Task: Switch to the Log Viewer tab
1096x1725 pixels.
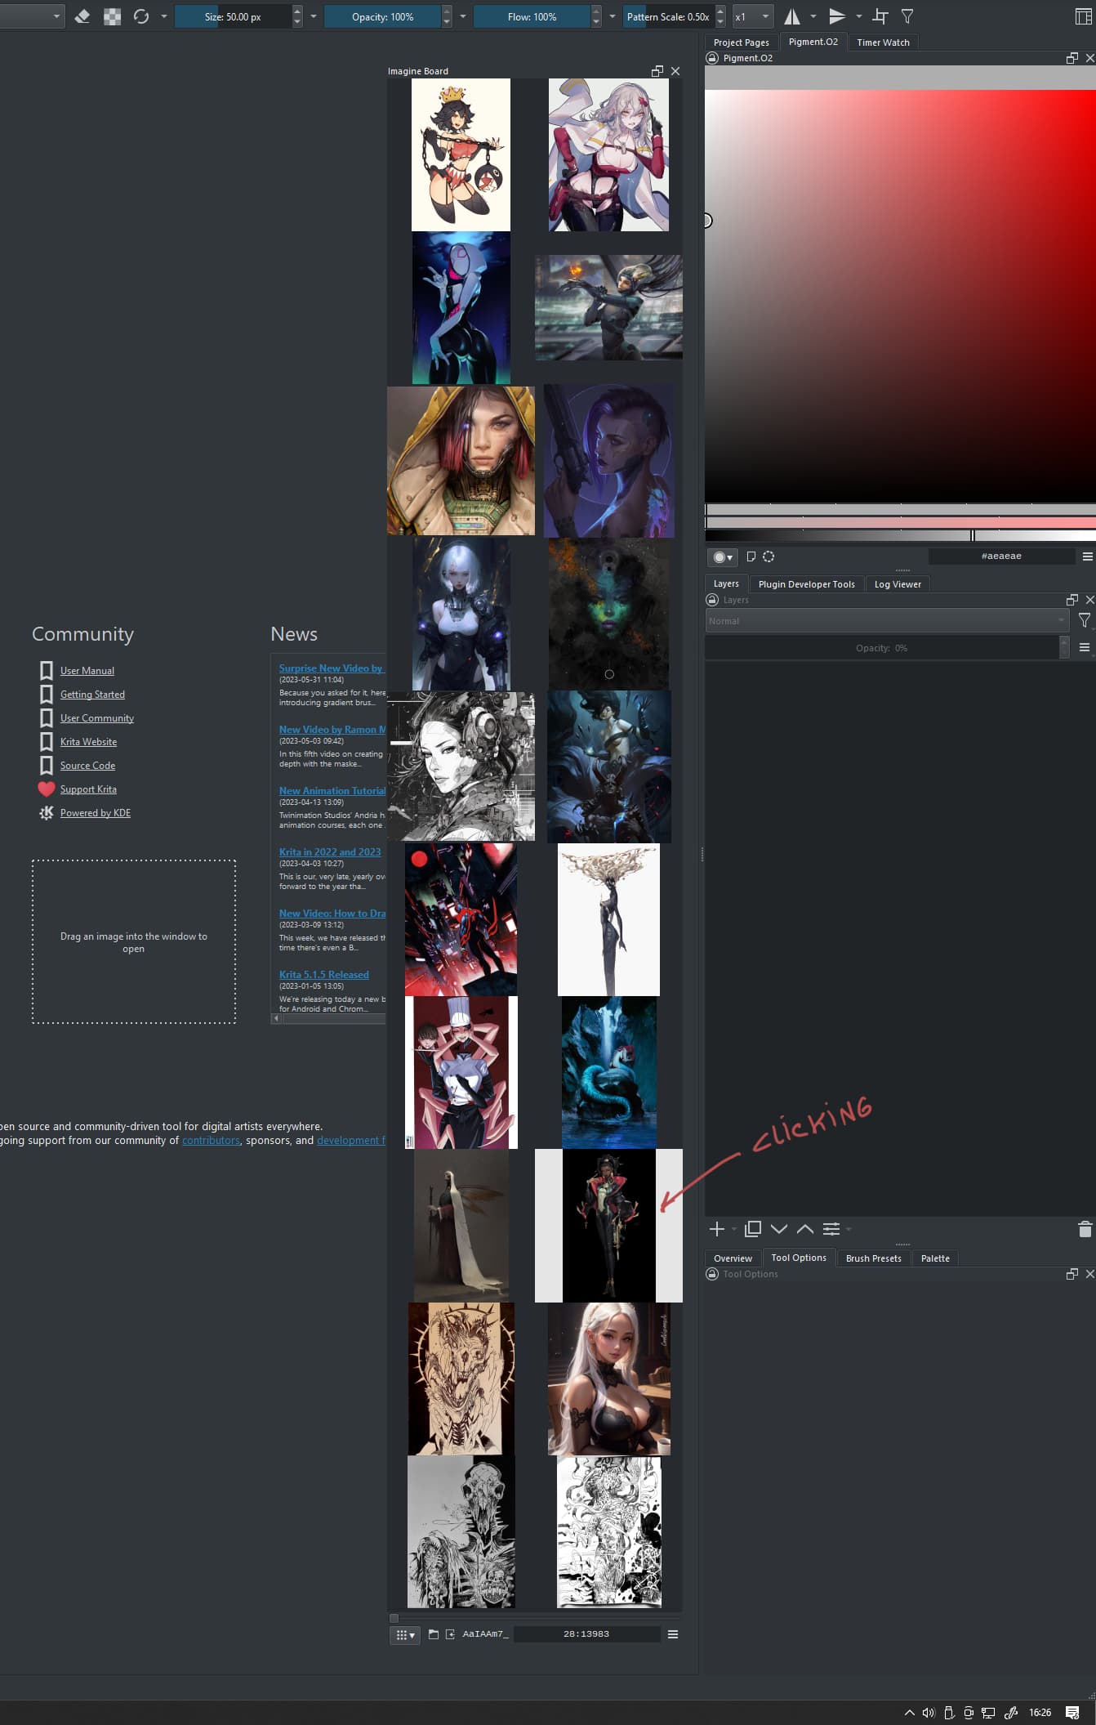Action: click(898, 584)
